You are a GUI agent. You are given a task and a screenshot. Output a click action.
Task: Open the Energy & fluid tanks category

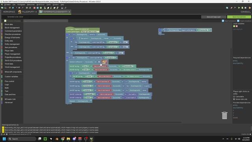(x=12, y=37)
